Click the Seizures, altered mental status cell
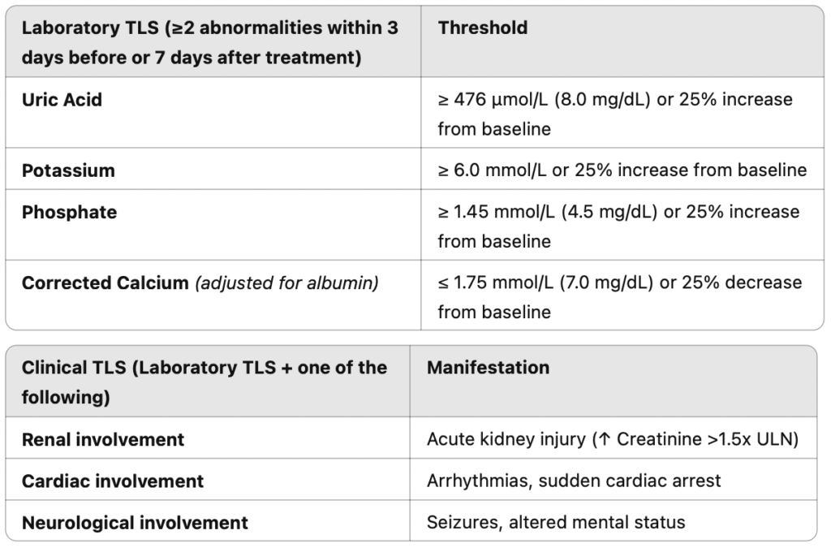 (x=556, y=523)
